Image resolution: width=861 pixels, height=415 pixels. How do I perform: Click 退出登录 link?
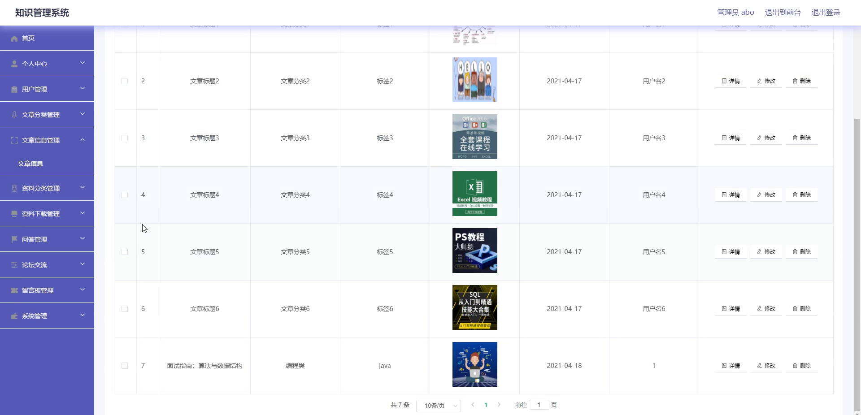(x=826, y=13)
